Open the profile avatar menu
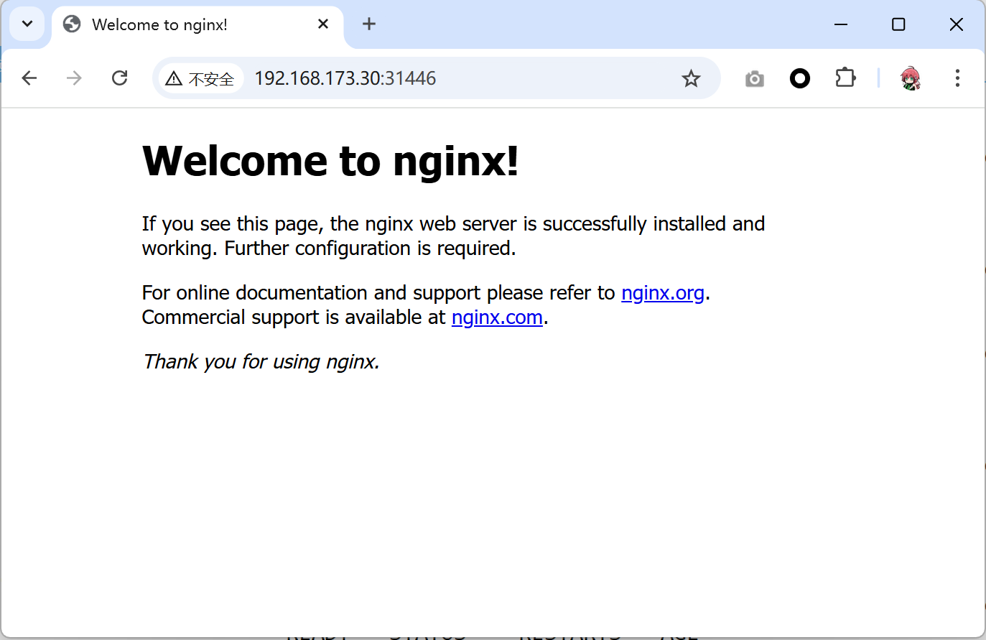 pyautogui.click(x=911, y=78)
